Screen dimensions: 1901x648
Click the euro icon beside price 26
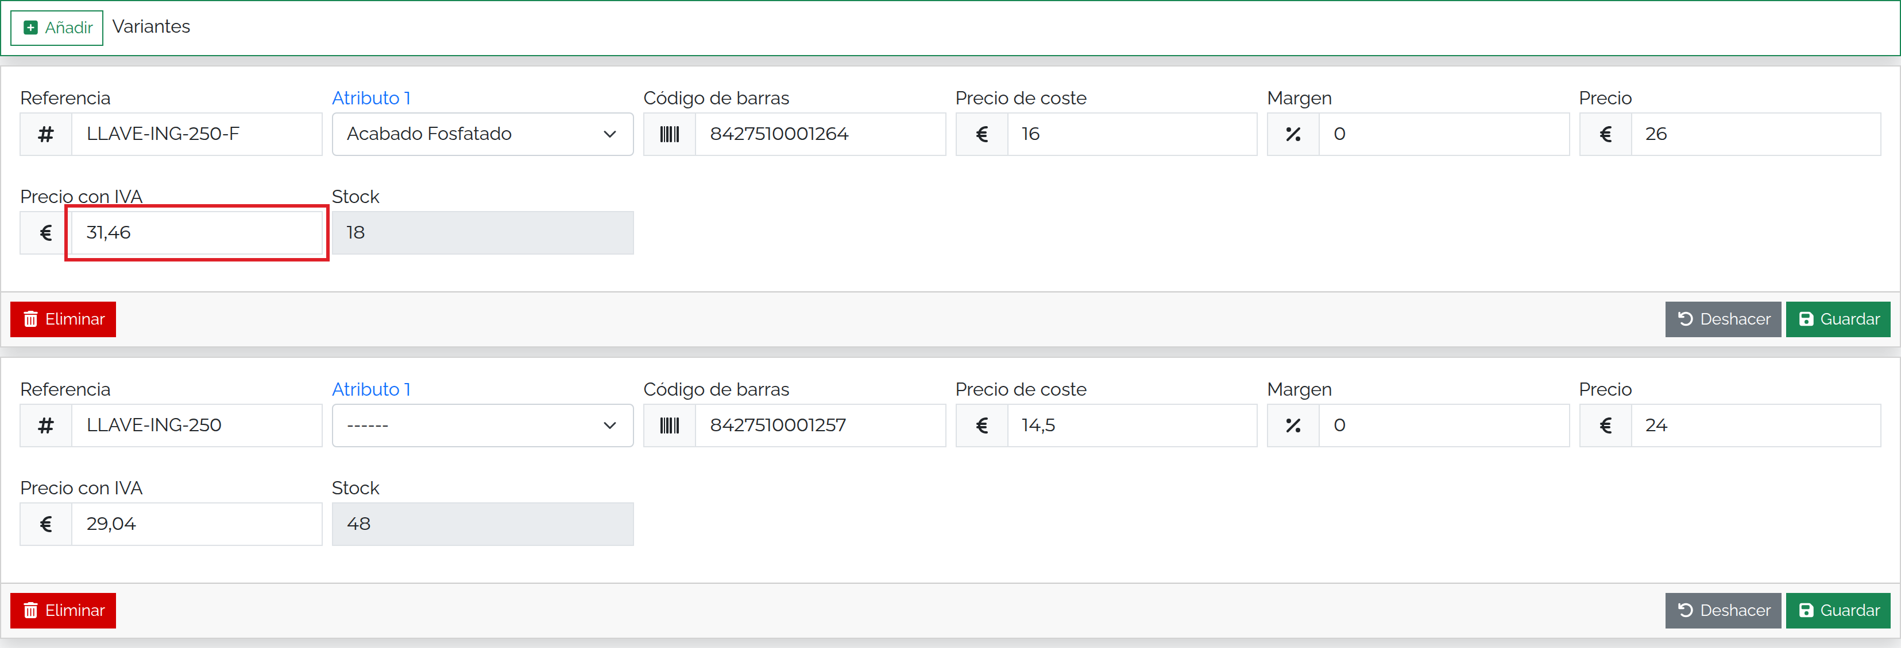coord(1605,134)
